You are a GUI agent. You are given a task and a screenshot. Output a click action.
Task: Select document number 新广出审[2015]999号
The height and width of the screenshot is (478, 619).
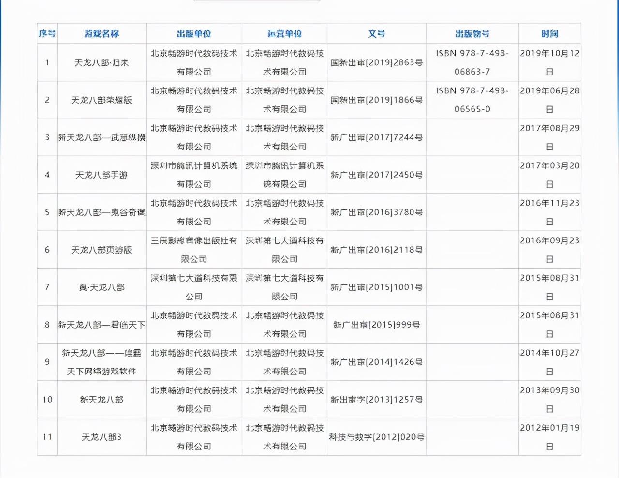click(377, 325)
